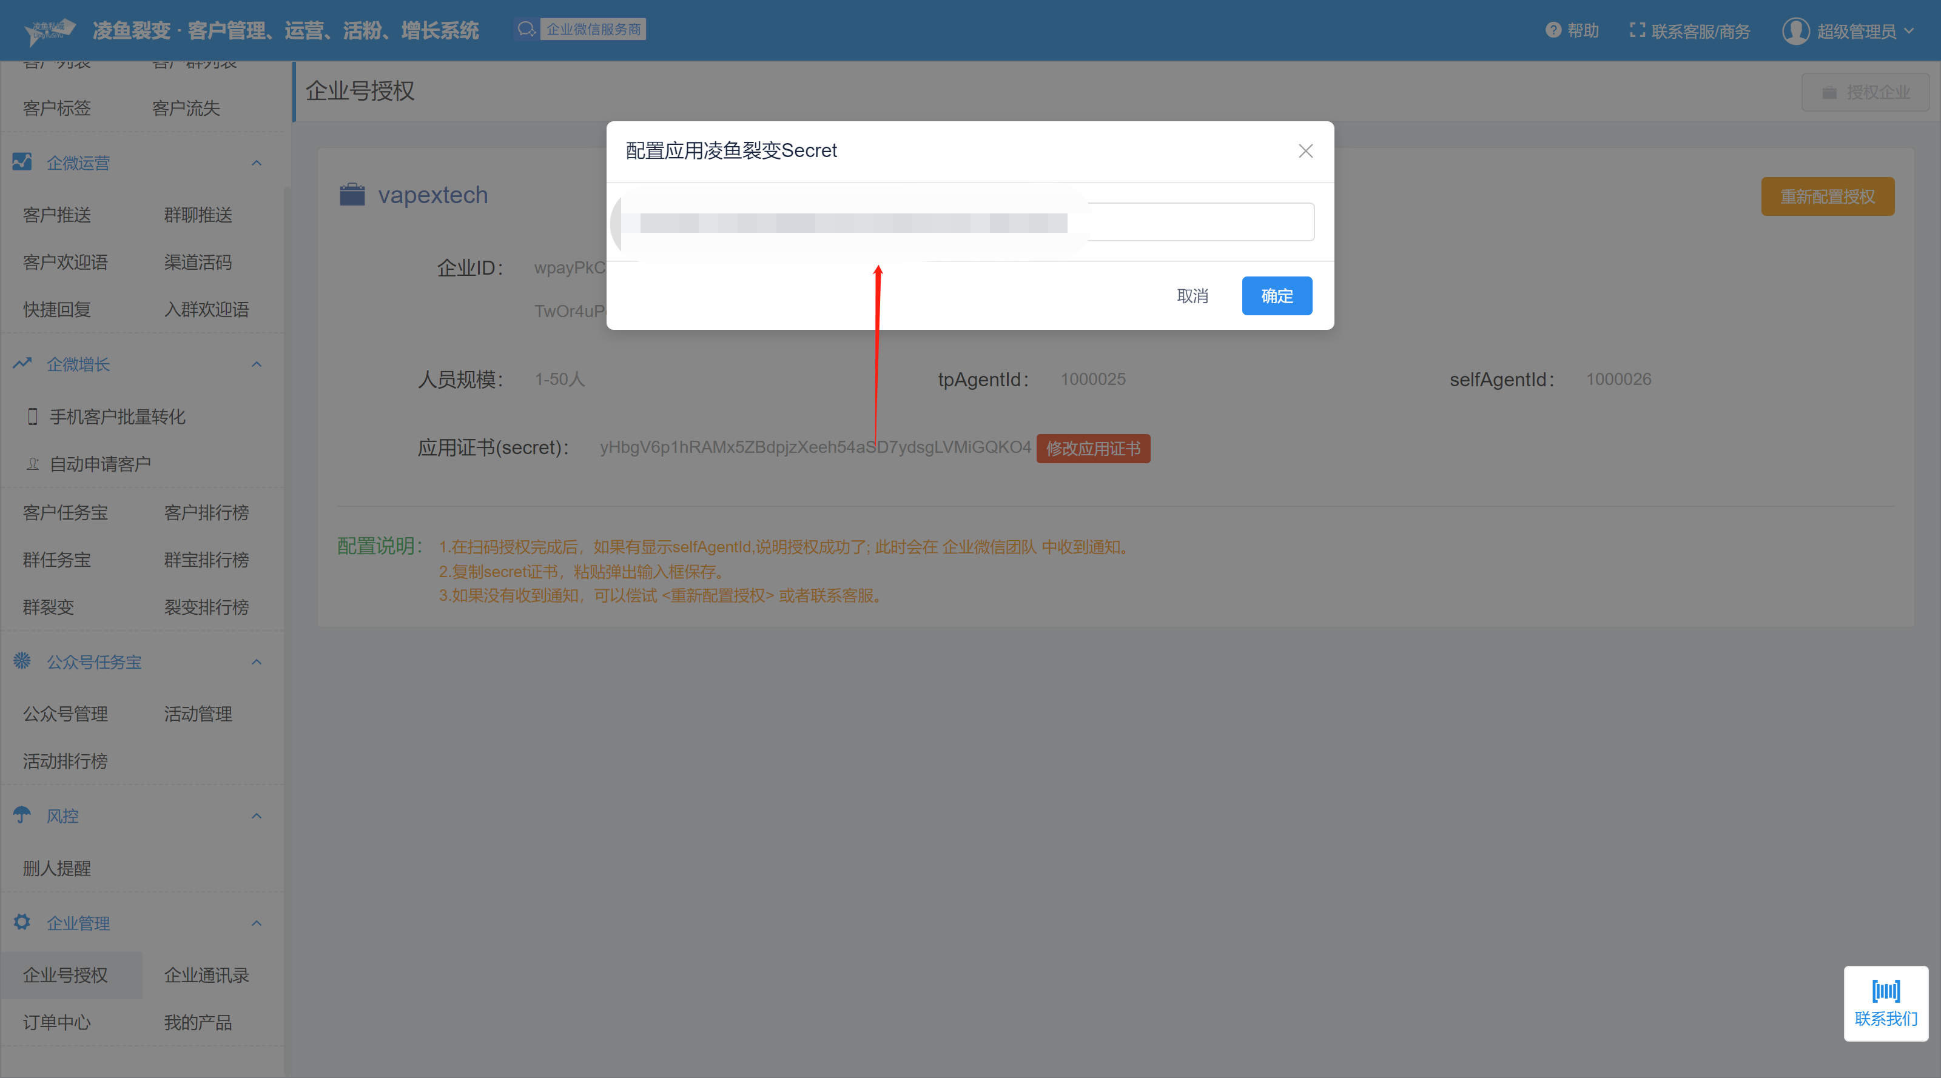Click the 联系我们 barcode icon
The image size is (1941, 1078).
point(1885,991)
